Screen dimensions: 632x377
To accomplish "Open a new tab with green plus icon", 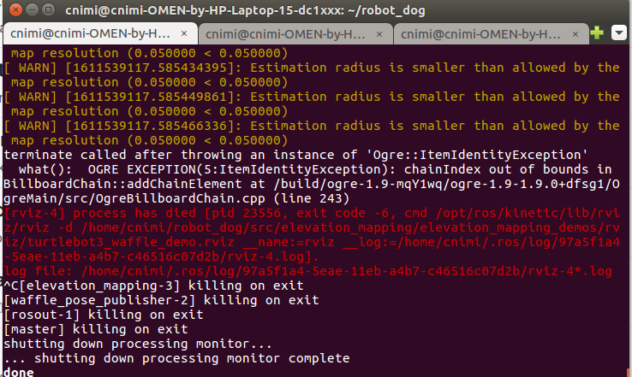I will point(597,32).
